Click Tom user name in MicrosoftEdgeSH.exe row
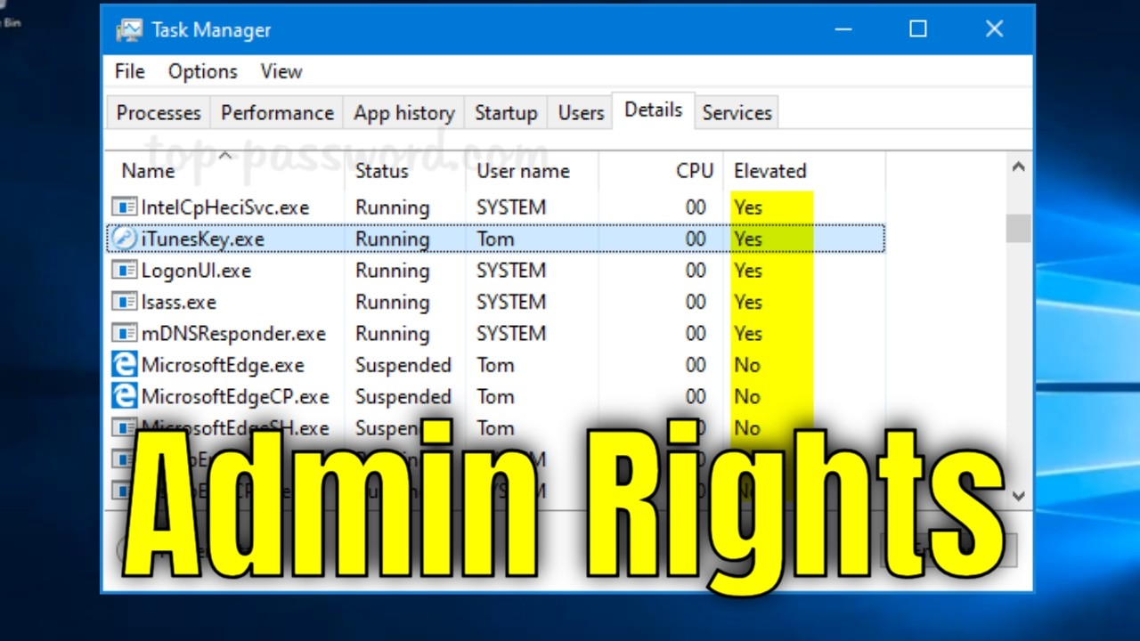 [495, 428]
